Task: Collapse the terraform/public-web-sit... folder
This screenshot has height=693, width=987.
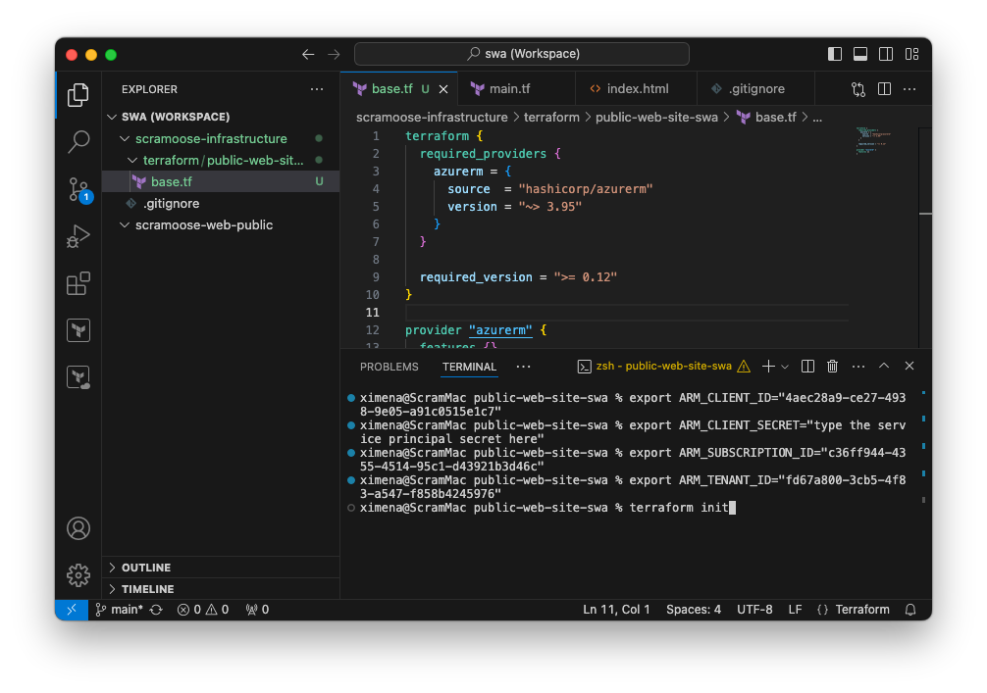Action: pyautogui.click(x=221, y=161)
